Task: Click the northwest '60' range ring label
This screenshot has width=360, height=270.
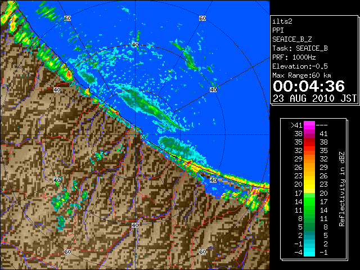Action: [67, 18]
